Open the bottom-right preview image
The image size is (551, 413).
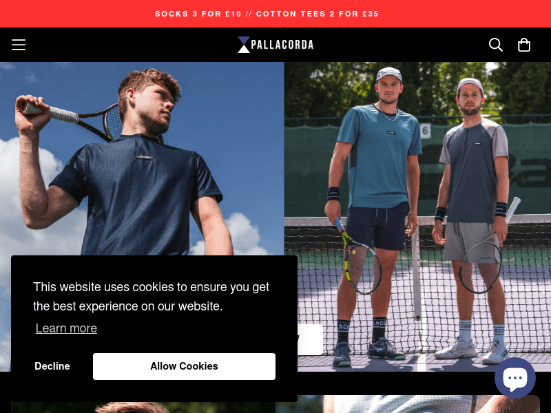[408, 404]
